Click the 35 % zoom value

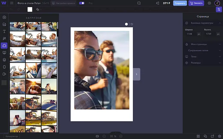pyautogui.click(x=113, y=136)
